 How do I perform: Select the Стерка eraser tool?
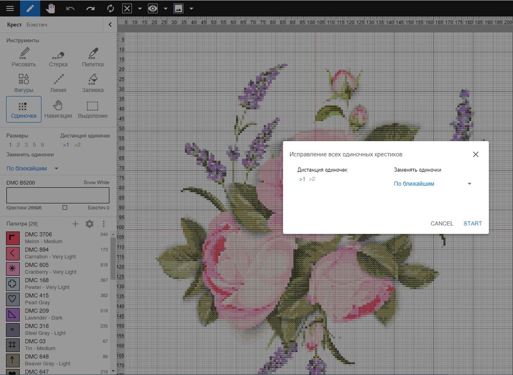pos(58,58)
